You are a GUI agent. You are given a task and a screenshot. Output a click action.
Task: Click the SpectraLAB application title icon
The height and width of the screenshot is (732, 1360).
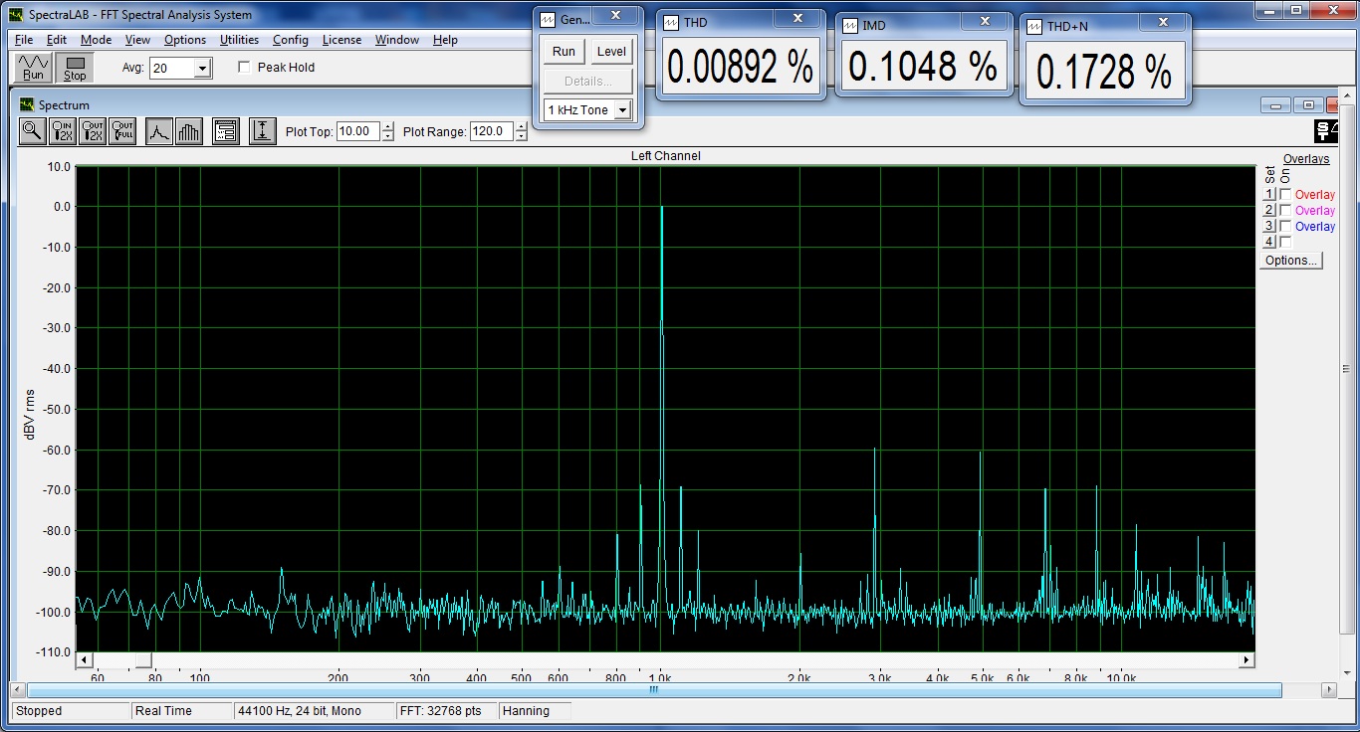(14, 15)
